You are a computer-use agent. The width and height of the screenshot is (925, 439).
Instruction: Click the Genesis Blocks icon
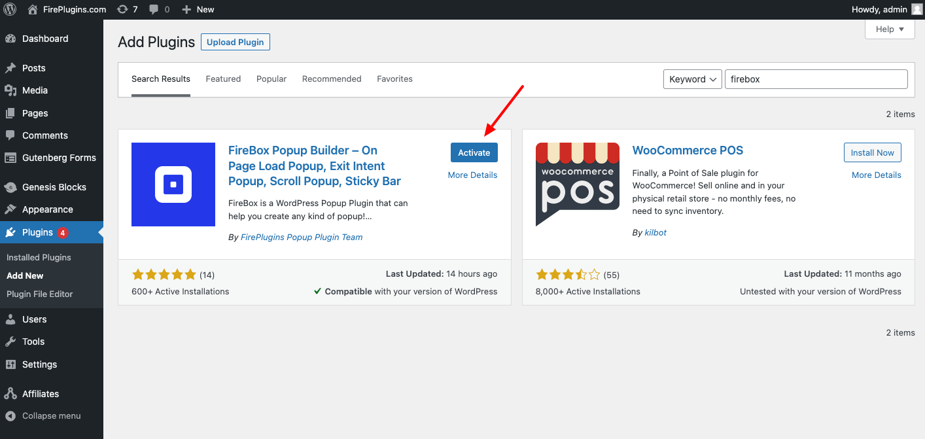[10, 187]
